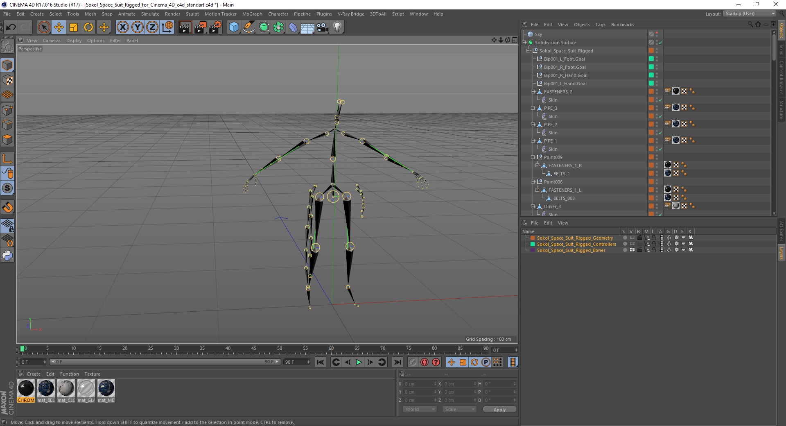The width and height of the screenshot is (786, 426).
Task: Click Bip001_R_Hand.Goal layer color swatch
Action: coord(651,75)
